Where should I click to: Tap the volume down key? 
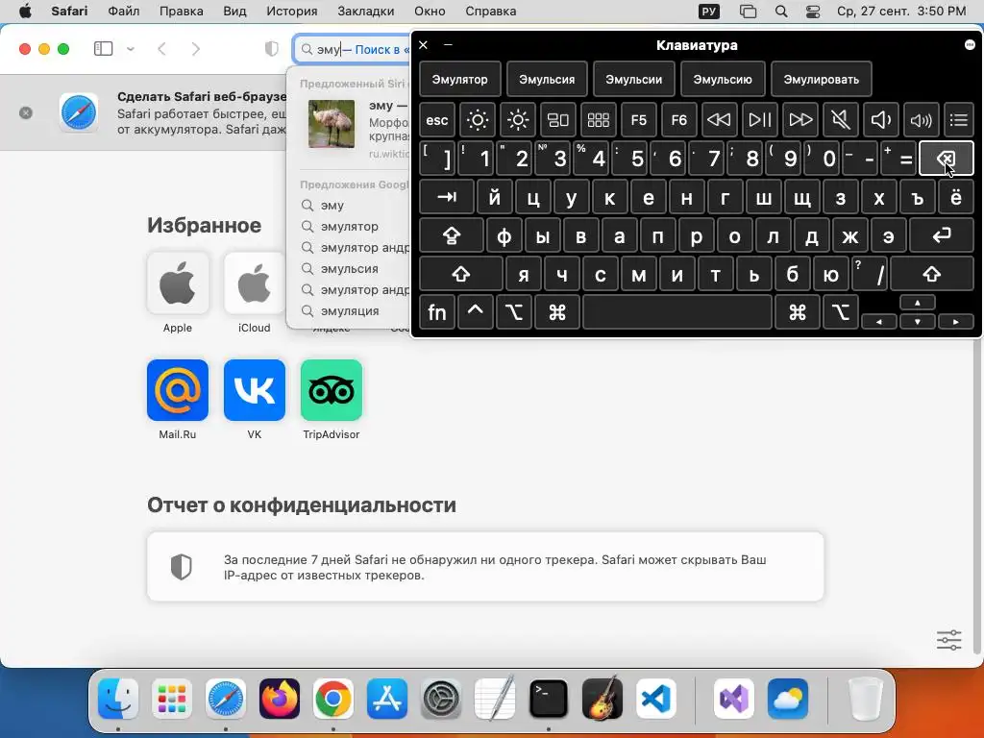(881, 119)
